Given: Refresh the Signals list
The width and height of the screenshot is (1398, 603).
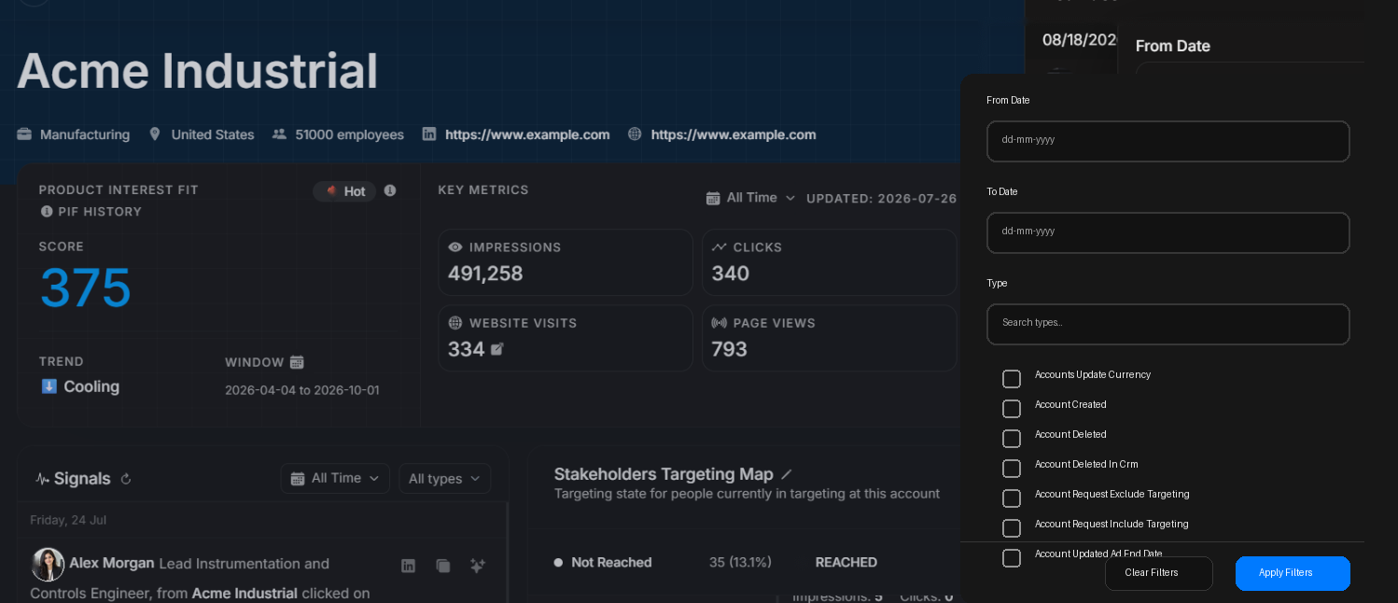Looking at the screenshot, I should click(126, 479).
